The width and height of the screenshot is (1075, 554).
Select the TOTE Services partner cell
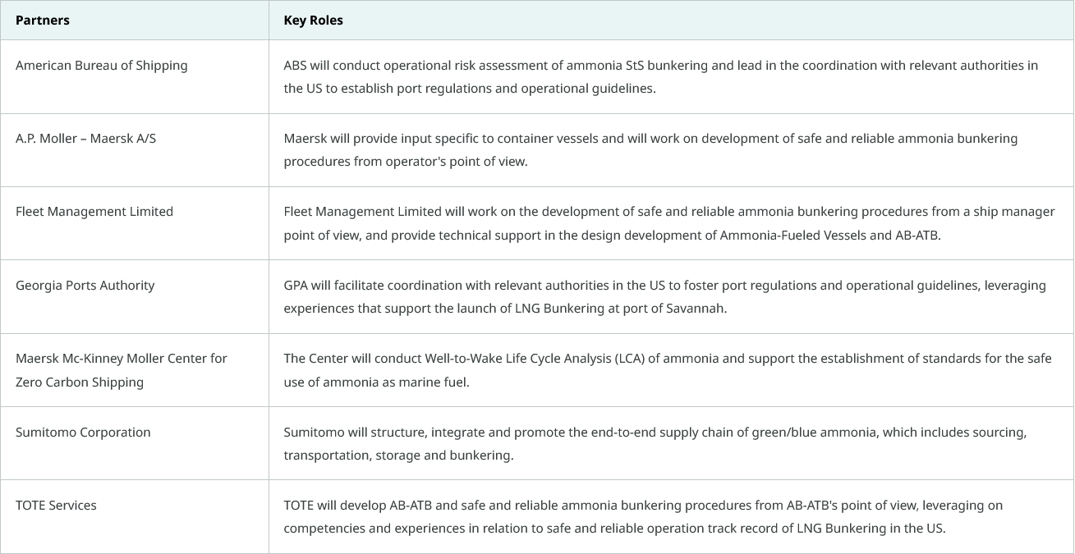pos(56,506)
